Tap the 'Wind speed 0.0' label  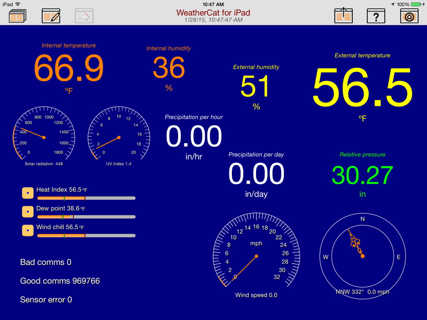click(x=256, y=295)
